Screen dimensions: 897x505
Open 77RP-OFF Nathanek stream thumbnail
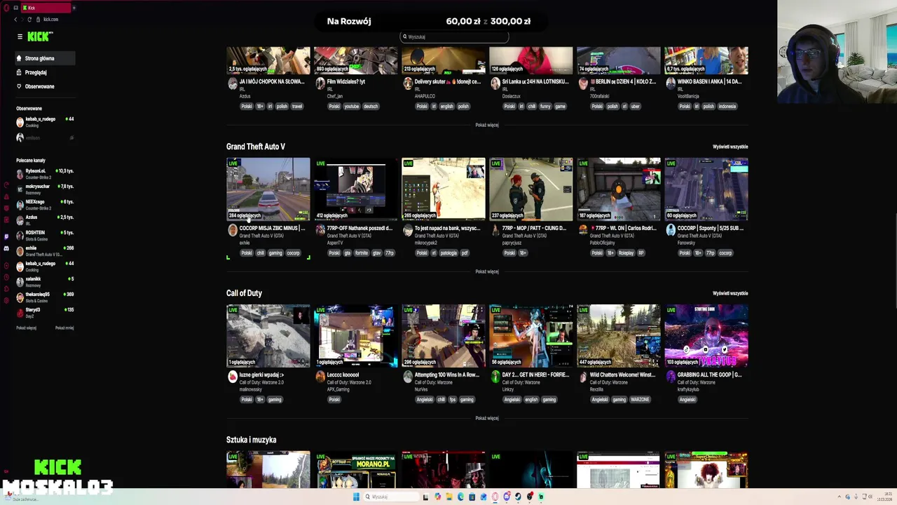tap(355, 189)
